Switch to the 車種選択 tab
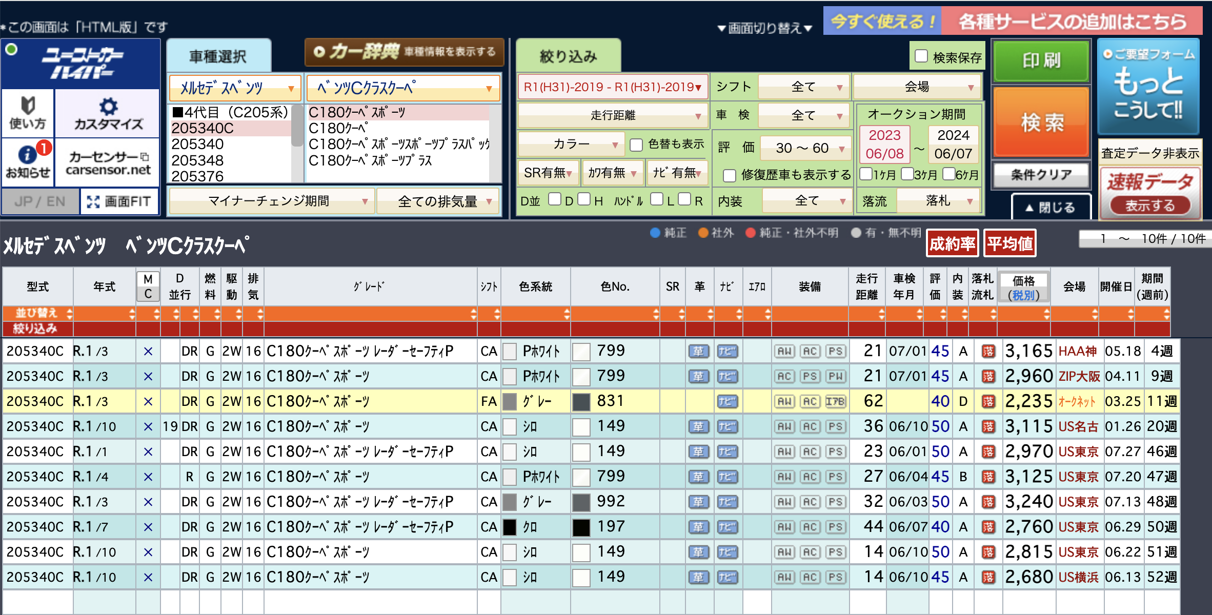 click(219, 56)
